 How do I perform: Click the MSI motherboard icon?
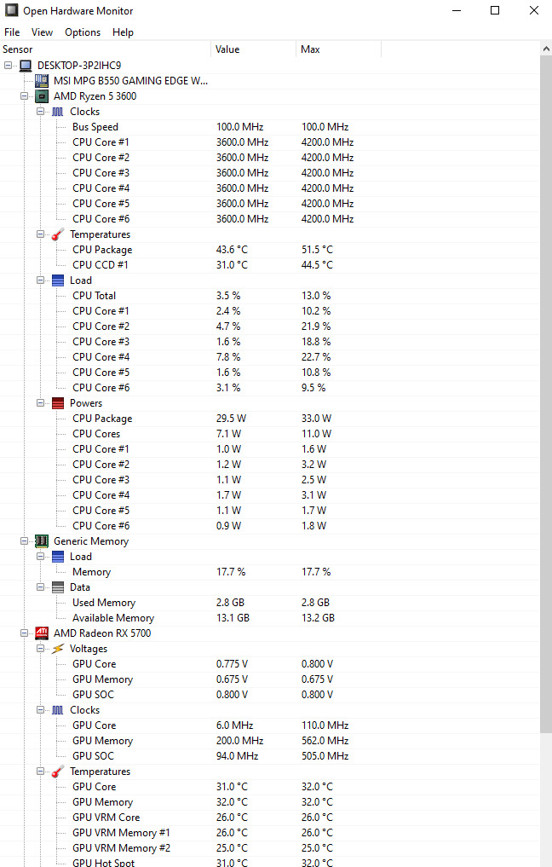click(42, 81)
